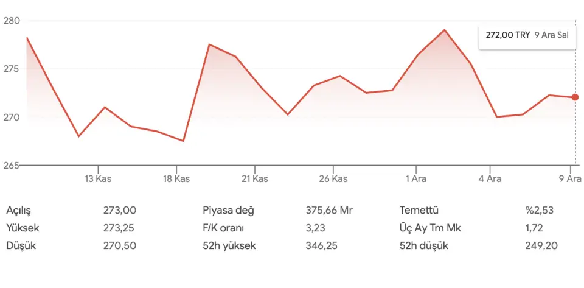This screenshot has width=584, height=288.
Task: Select the 18 Kas date label
Action: point(176,179)
